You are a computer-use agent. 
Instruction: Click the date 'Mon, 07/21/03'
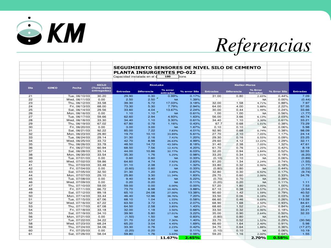(78, 217)
